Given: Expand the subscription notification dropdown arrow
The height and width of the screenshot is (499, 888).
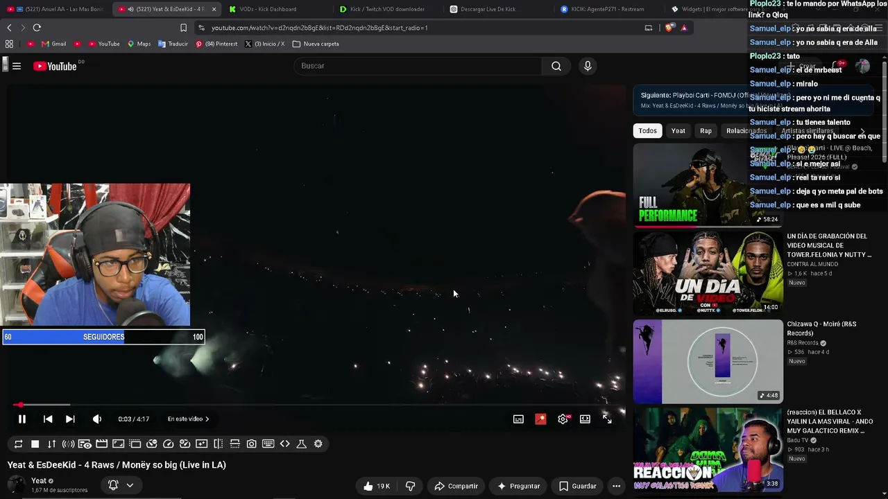Looking at the screenshot, I should coord(130,485).
